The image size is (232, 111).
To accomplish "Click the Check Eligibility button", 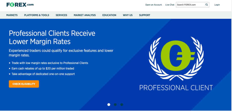I will coord(24,84).
